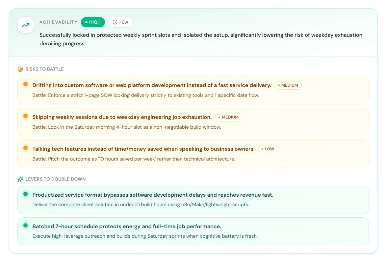Click the 'Execute high-leverage outreach' description
This screenshot has width=385, height=262.
145,236
